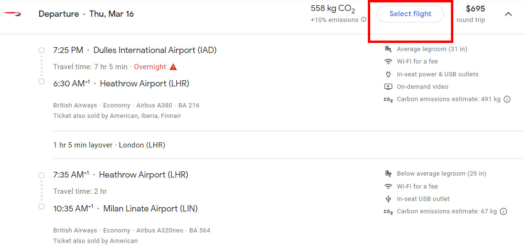Collapse the flight details chevron
The image size is (524, 252).
point(508,14)
